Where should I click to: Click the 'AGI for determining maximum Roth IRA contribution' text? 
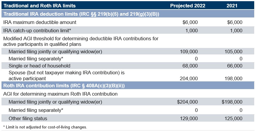pyautogui.click(x=60, y=94)
